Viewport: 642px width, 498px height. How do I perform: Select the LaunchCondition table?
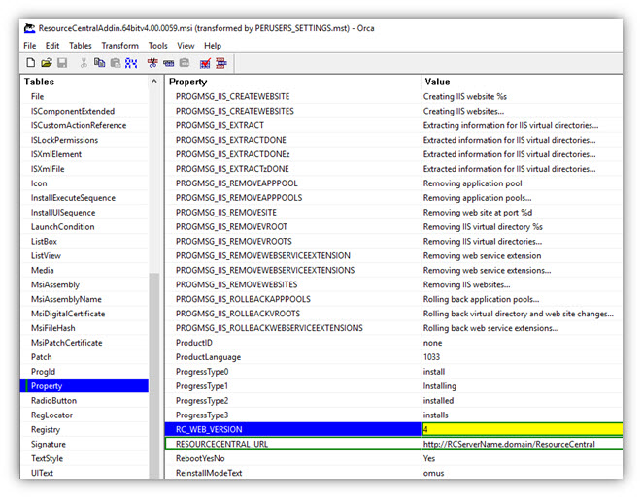coord(62,227)
